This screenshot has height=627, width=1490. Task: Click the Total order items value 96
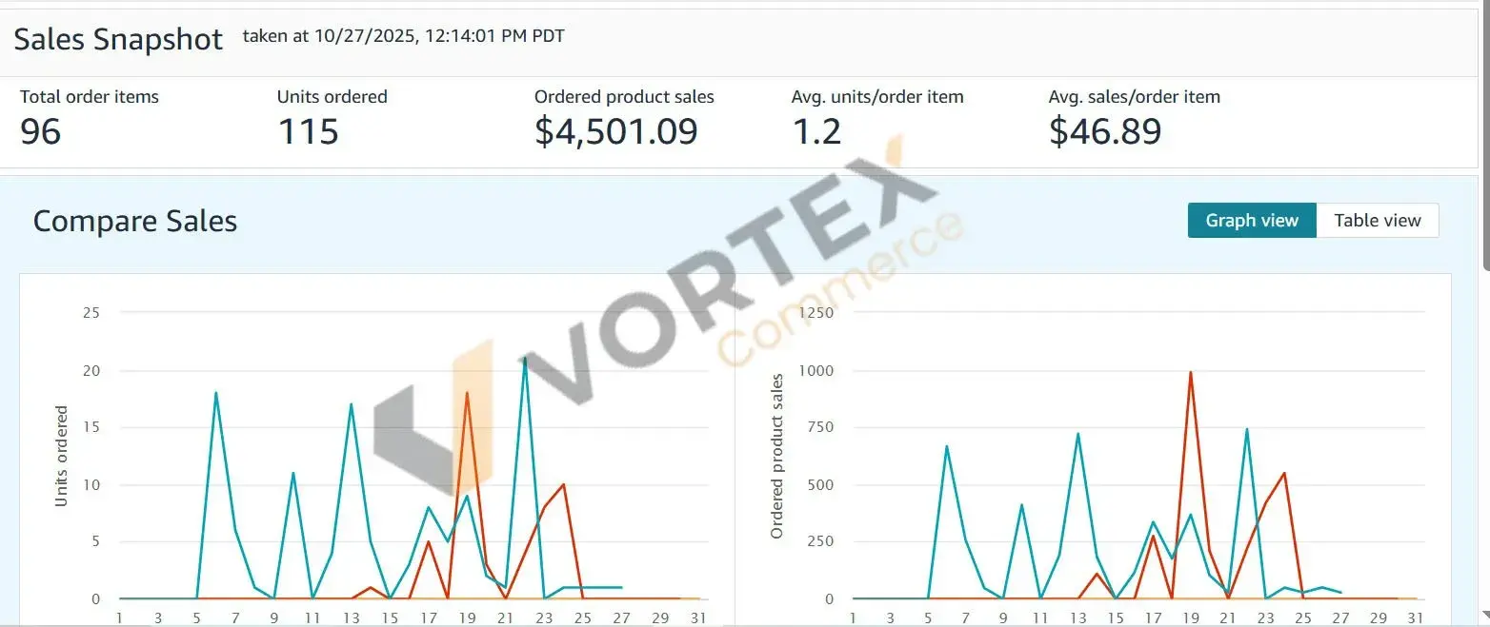40,131
